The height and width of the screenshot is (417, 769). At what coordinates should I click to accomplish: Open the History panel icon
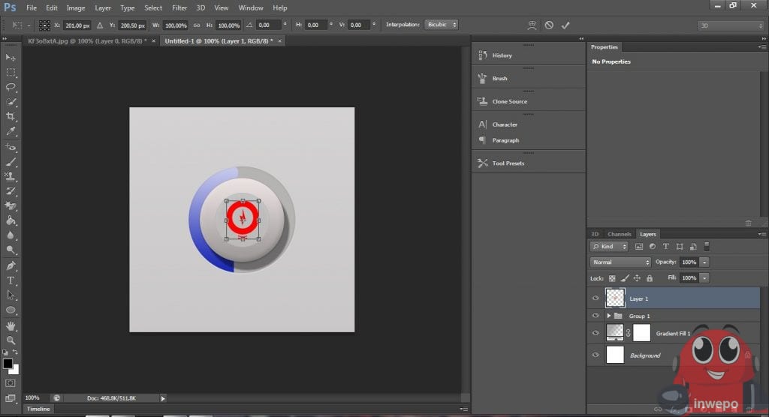pos(483,55)
